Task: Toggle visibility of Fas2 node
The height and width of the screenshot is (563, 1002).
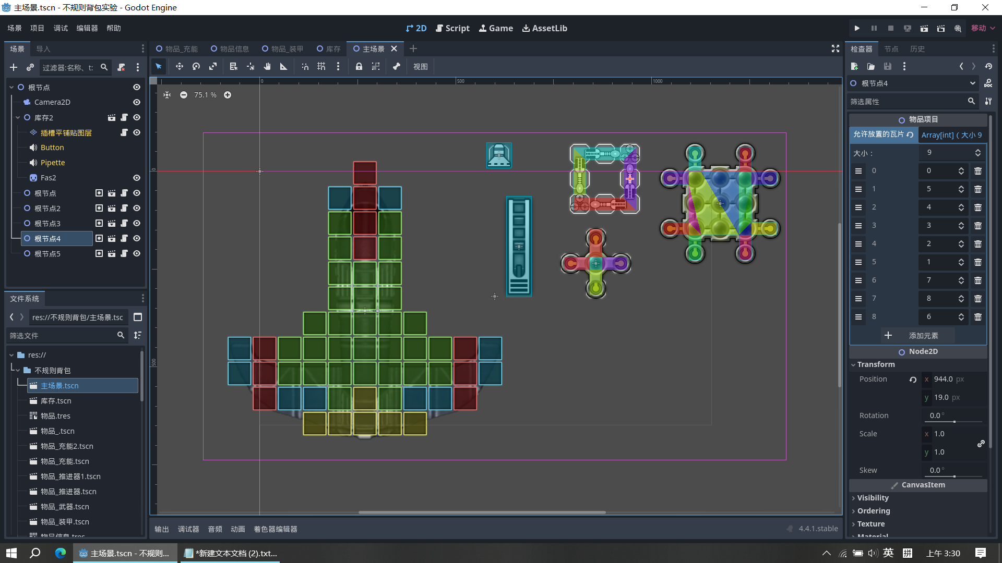Action: click(137, 178)
